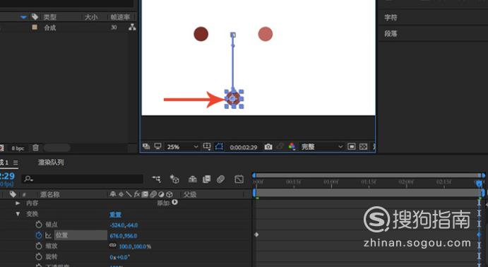Click the 大小 column header
Screen dimensions: 488x267
[x=91, y=17]
